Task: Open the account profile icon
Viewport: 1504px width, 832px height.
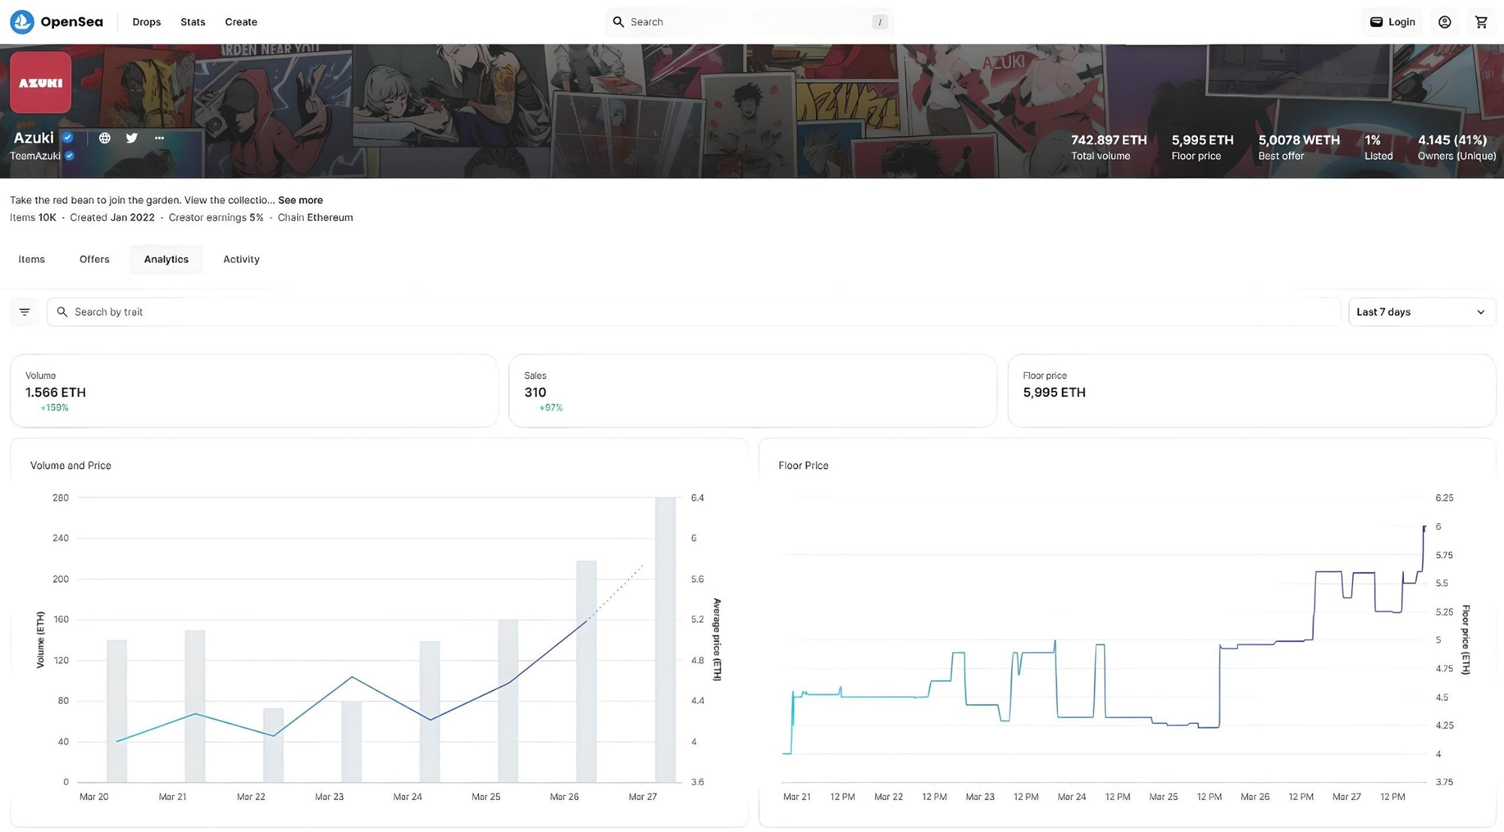Action: (1445, 22)
